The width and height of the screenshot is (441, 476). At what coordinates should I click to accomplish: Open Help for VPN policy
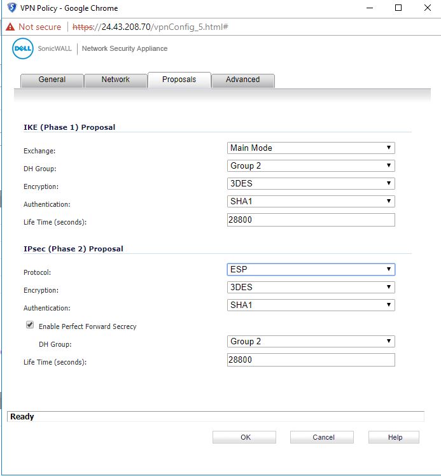click(x=395, y=437)
